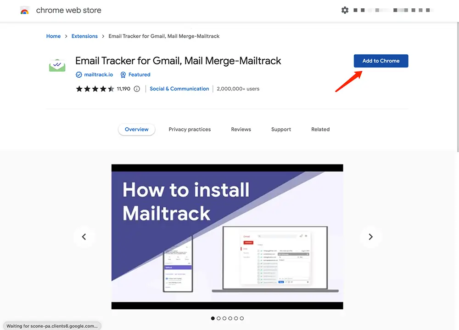
Task: Select the second carousel dot
Action: [218, 318]
